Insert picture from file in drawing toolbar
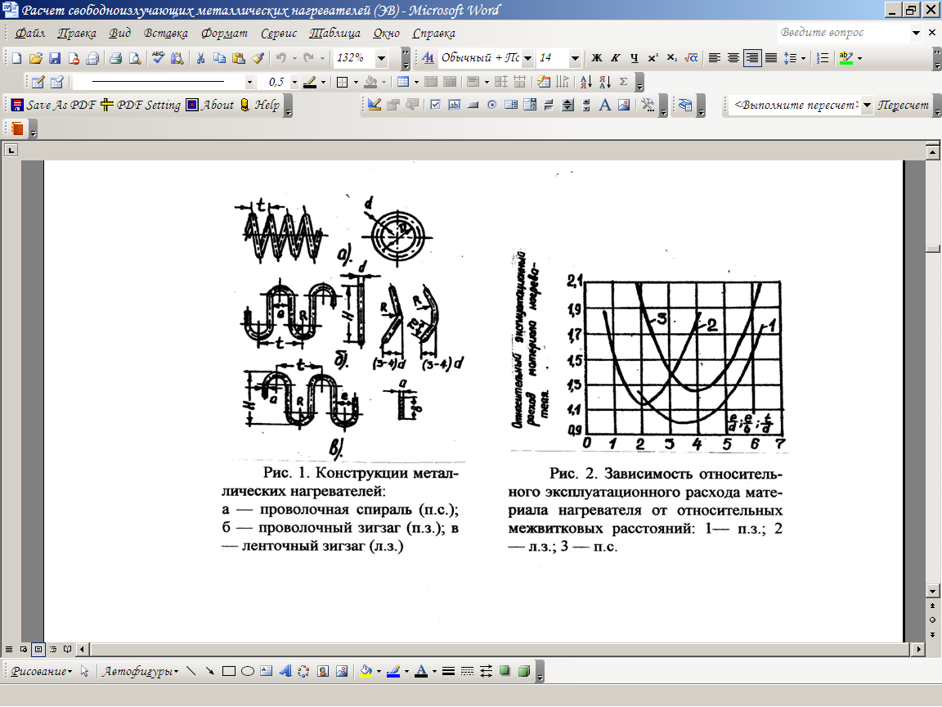 [x=342, y=672]
